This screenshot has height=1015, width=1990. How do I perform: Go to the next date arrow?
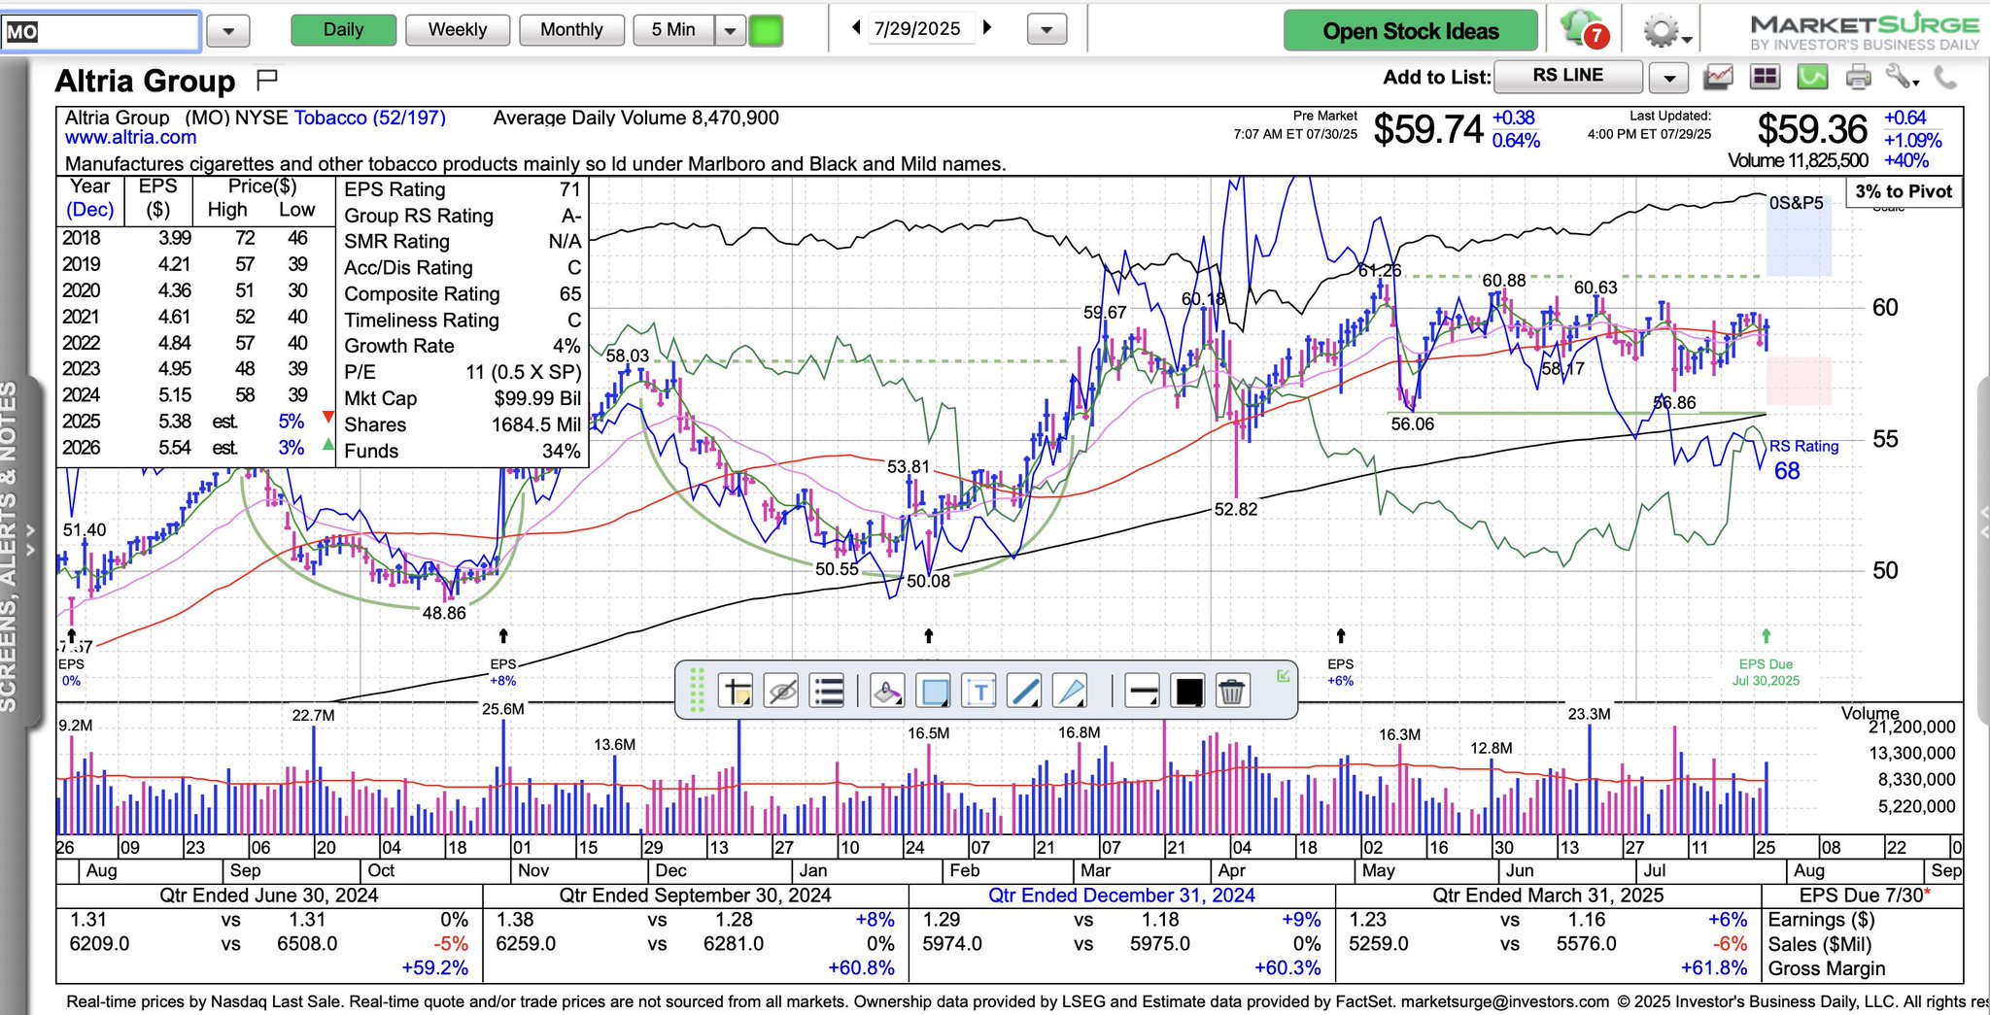pos(987,28)
